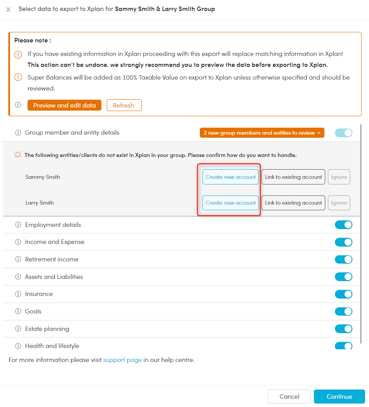Click info icon next to Goals

(x=18, y=311)
